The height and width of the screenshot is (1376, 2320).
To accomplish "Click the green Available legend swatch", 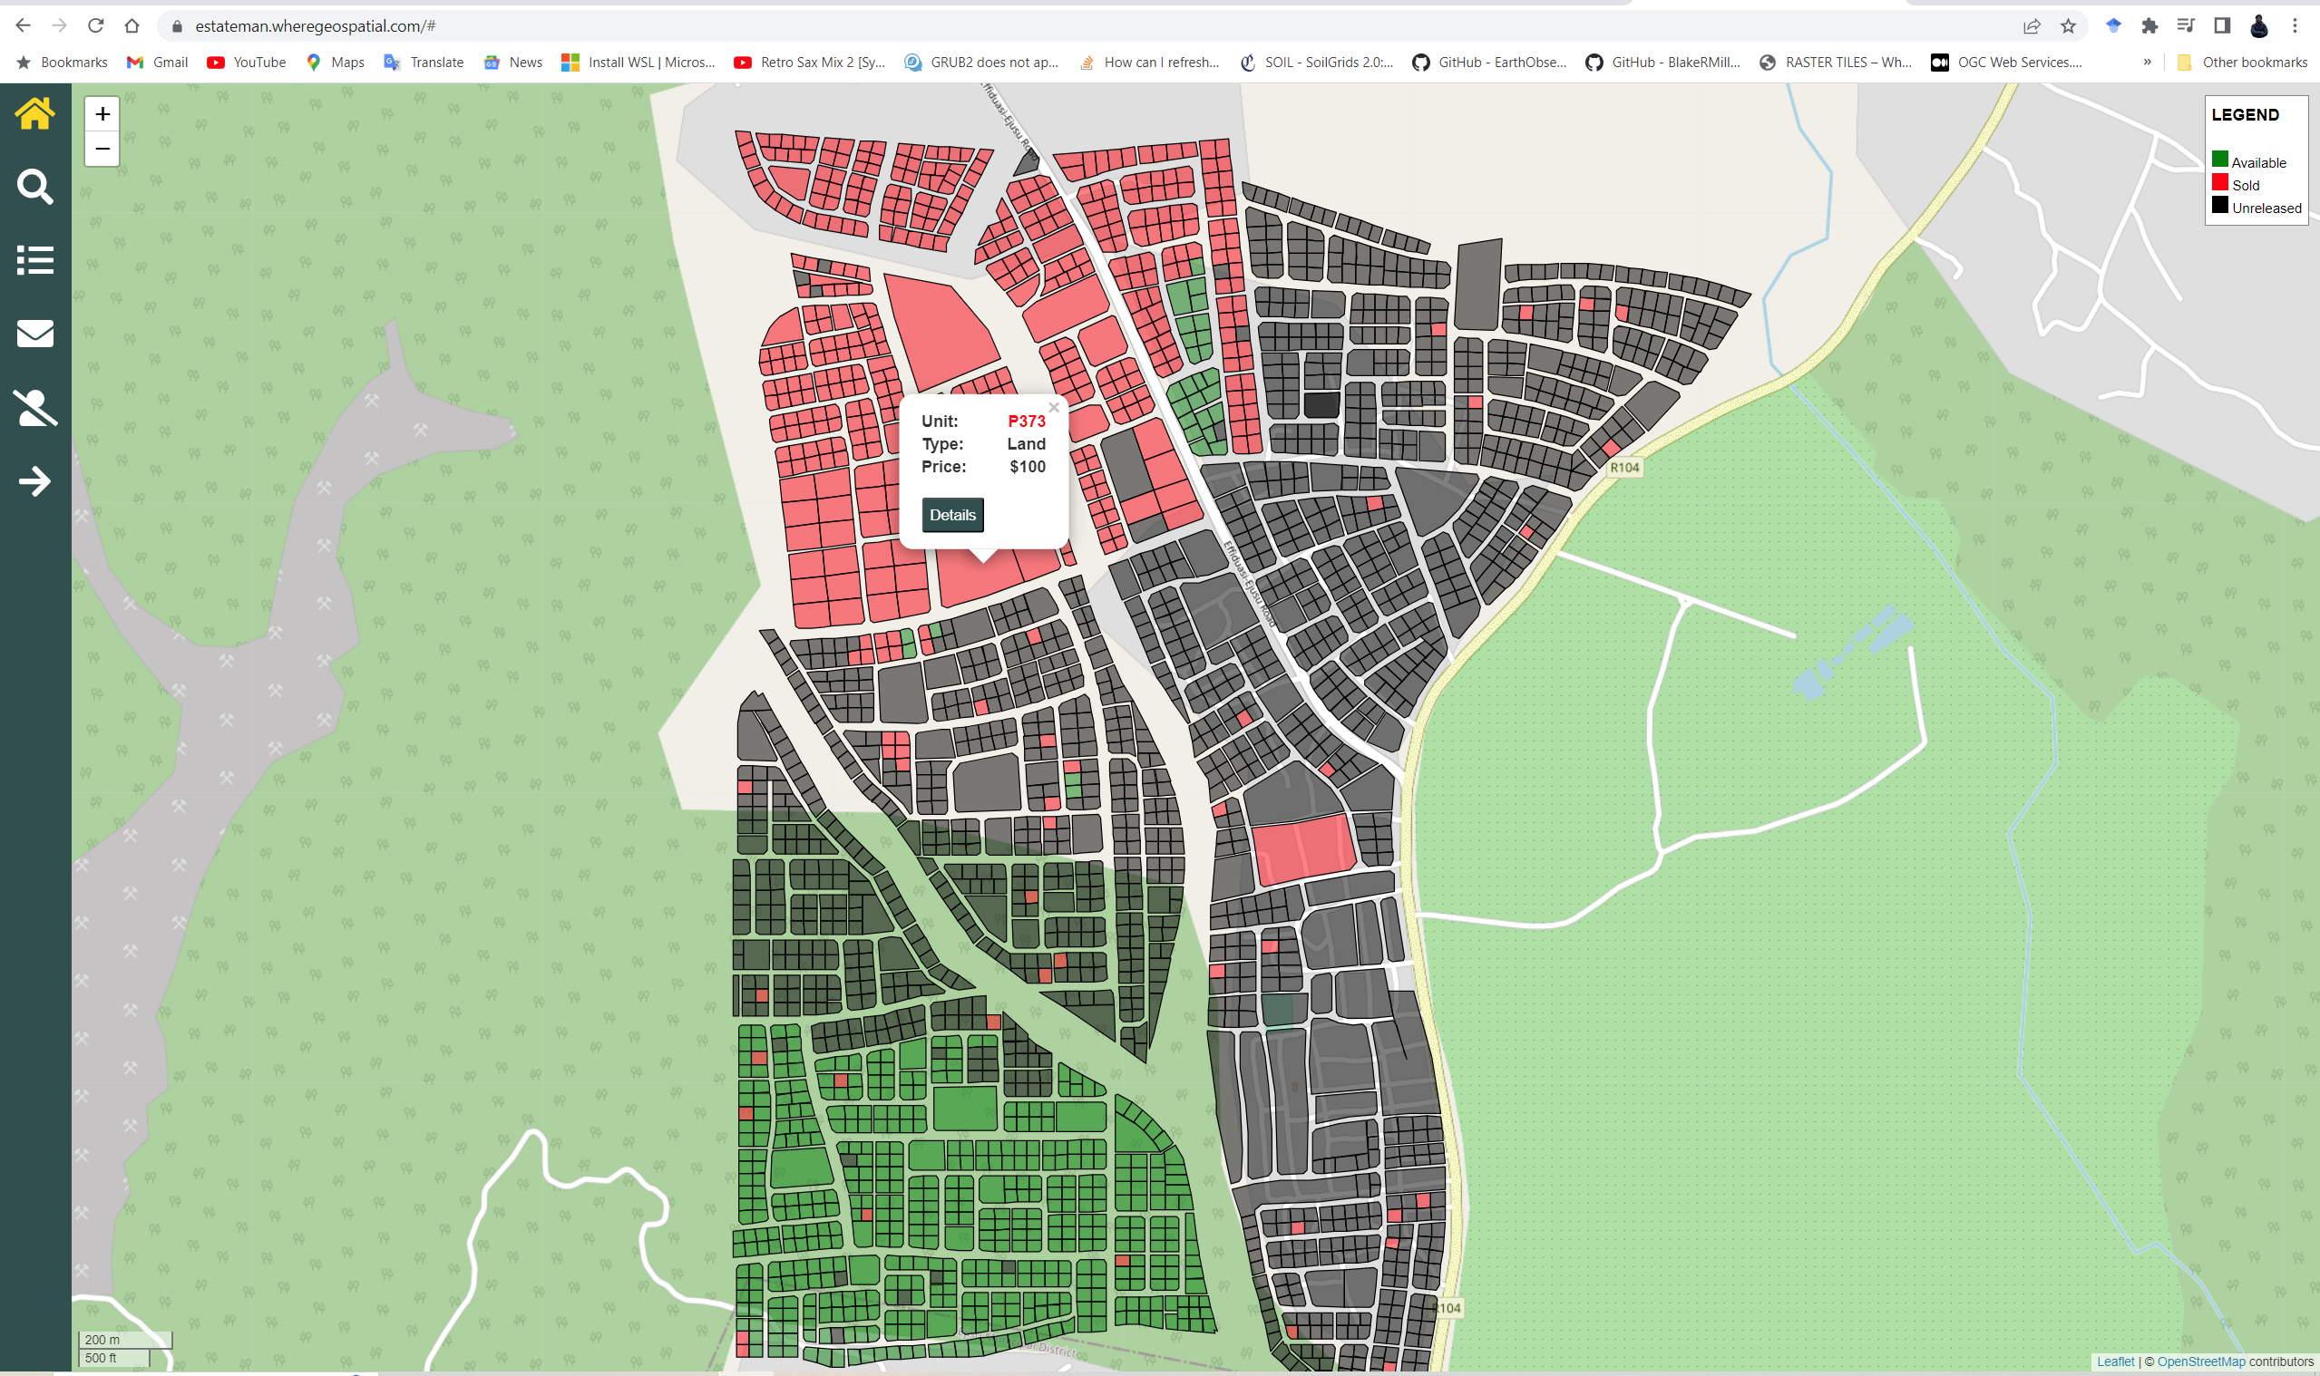I will [2219, 160].
